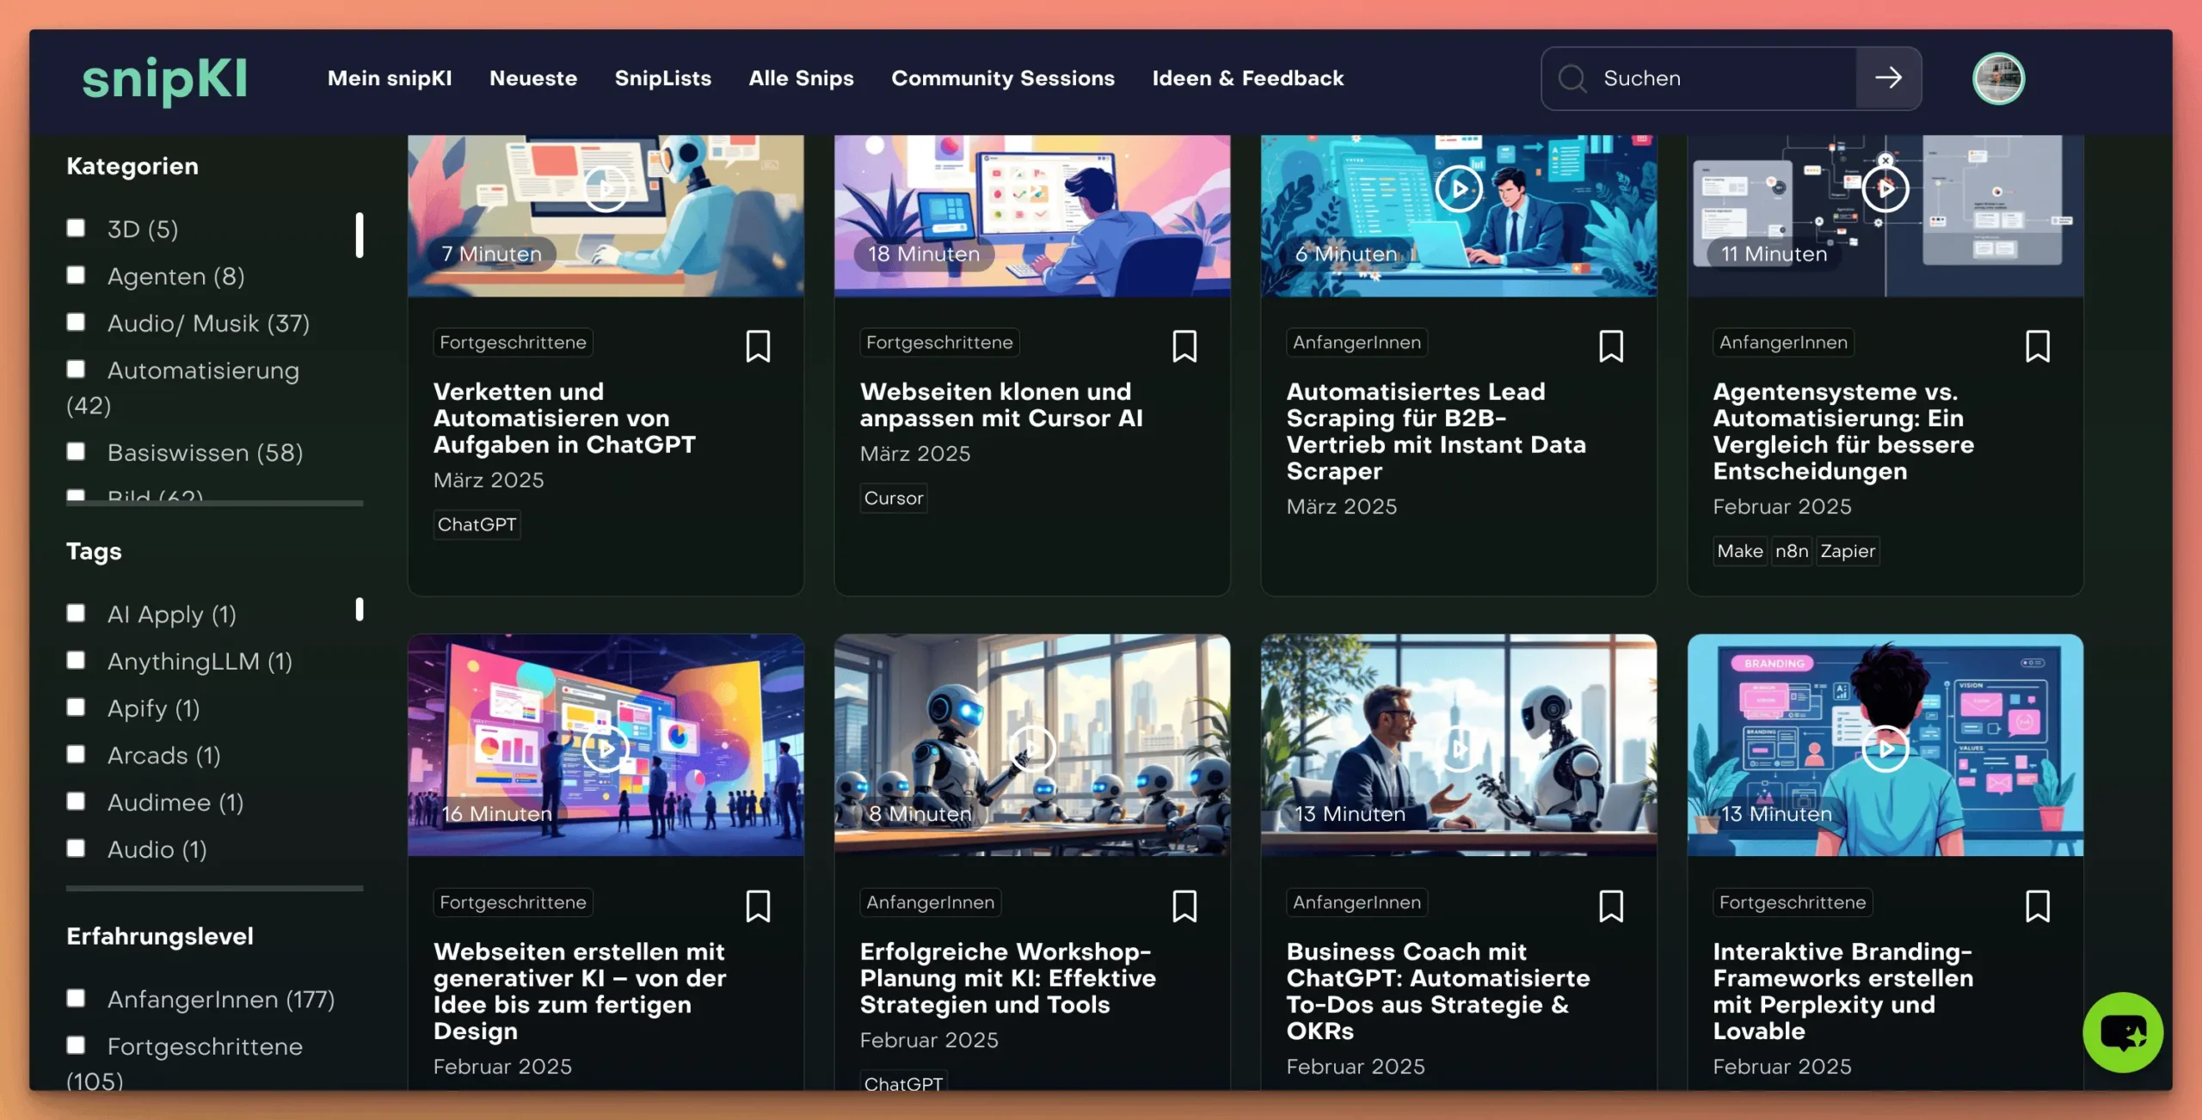Play the 11 Minuten Agentensysteme video
The height and width of the screenshot is (1120, 2202).
click(1885, 188)
